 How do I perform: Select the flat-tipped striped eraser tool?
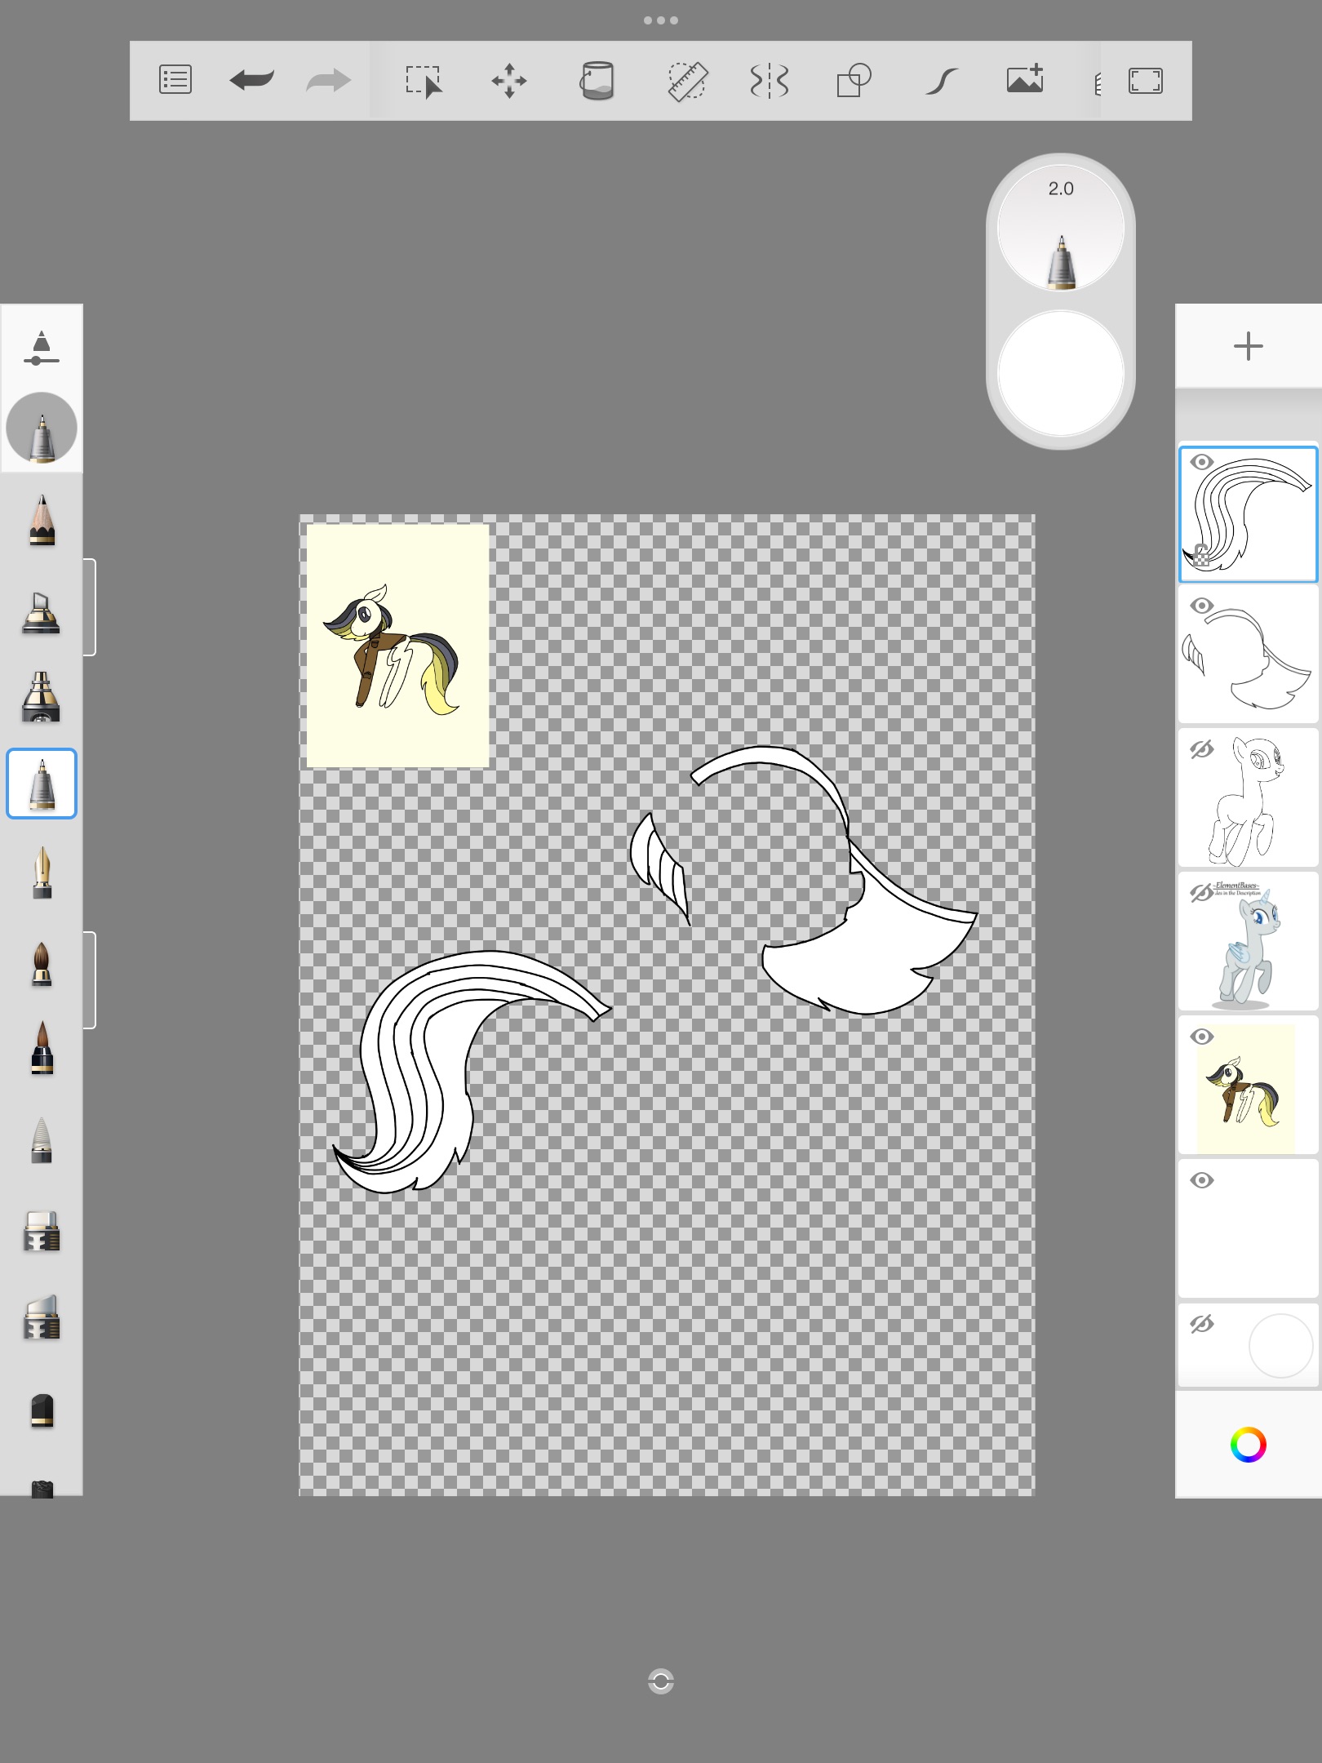point(42,1231)
